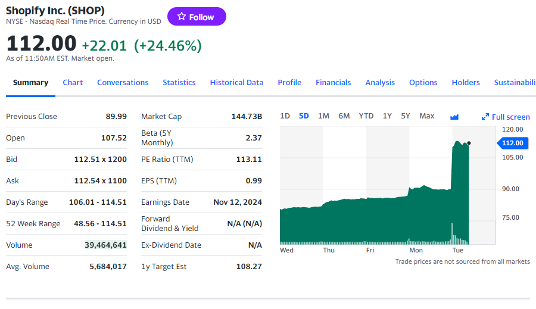
Task: Click the EPS (TTM) value 0.99
Action: (x=254, y=180)
